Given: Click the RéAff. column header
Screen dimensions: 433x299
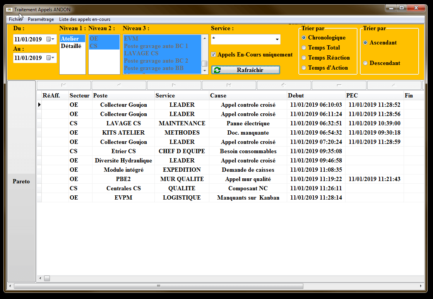Looking at the screenshot, I should coord(55,96).
